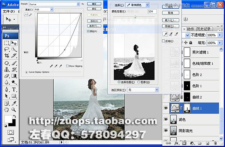Open the Curves Preset dropdown

(78, 4)
